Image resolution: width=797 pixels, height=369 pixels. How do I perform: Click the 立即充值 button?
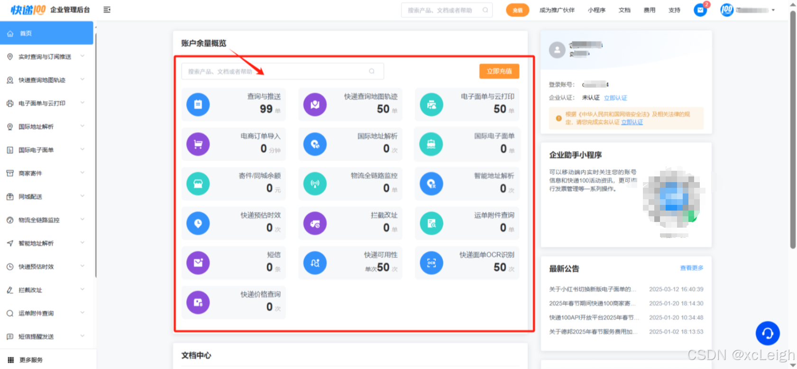click(499, 71)
